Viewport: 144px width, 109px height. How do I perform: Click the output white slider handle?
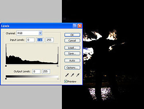[58, 79]
